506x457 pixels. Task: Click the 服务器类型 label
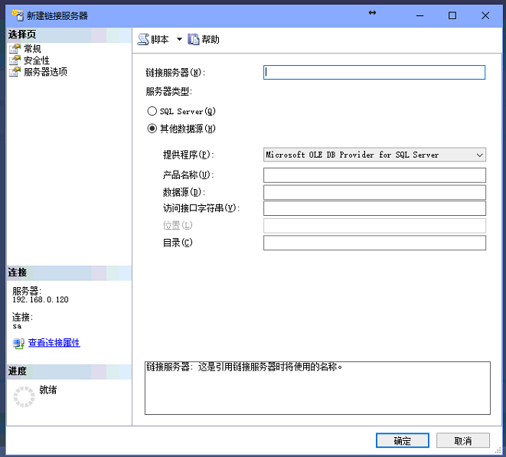(x=168, y=92)
